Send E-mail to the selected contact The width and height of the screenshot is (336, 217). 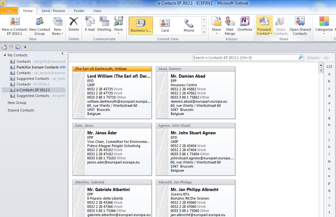(x=90, y=24)
